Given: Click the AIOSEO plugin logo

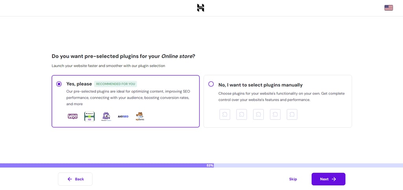Looking at the screenshot, I should pos(123,116).
